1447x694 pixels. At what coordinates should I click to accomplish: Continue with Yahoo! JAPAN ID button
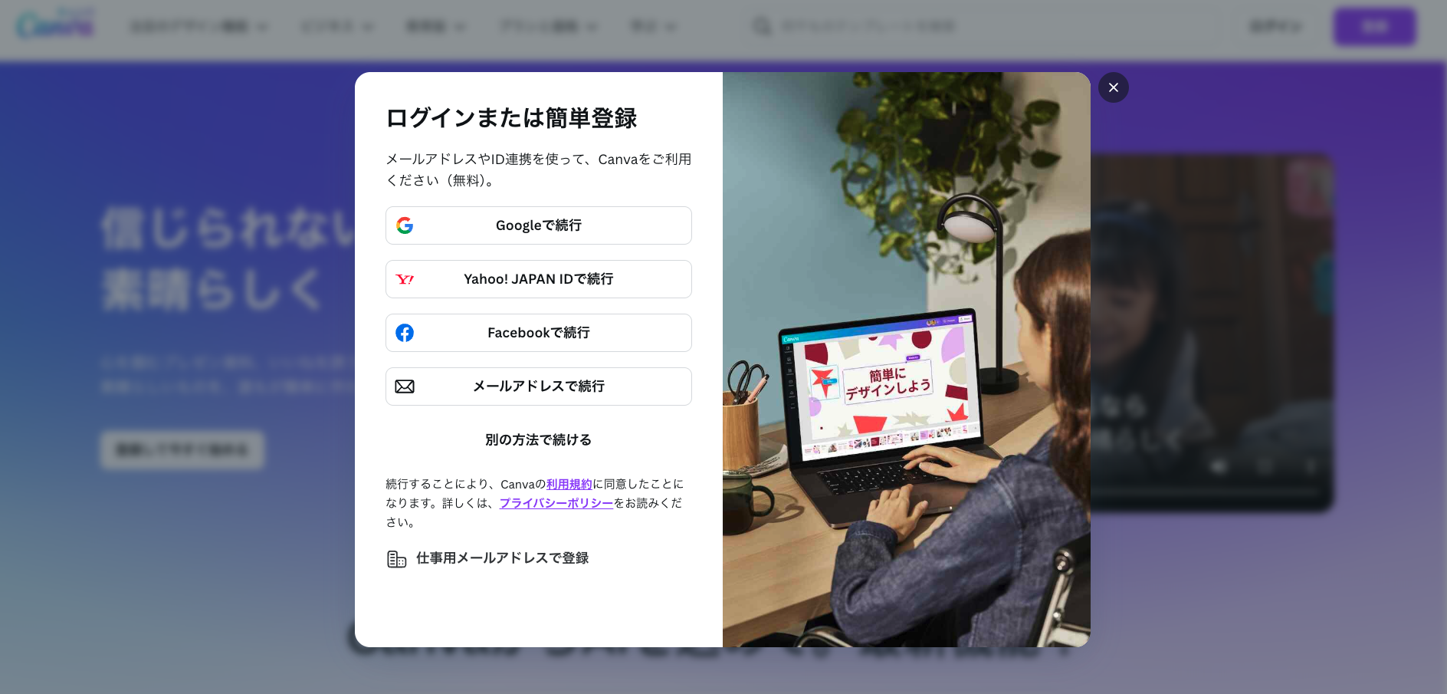[x=538, y=279]
